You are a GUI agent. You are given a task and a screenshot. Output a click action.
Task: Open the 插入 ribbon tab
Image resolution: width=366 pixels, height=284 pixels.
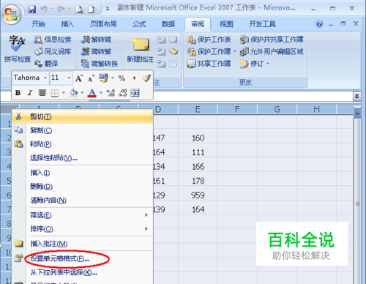tap(67, 24)
